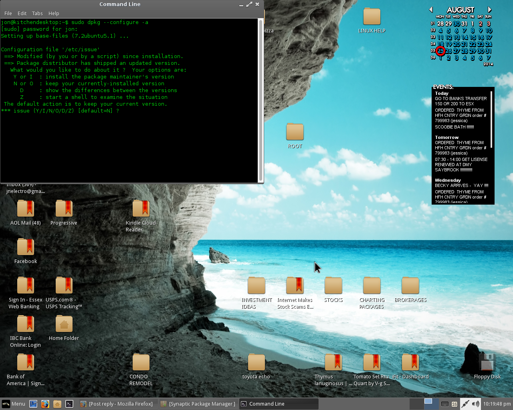Image resolution: width=513 pixels, height=410 pixels.
Task: Click the volume speaker tray icon
Action: point(475,404)
